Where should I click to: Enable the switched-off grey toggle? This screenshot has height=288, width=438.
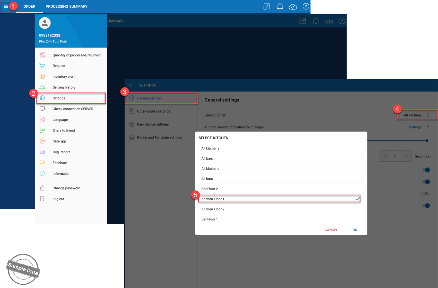(425, 194)
